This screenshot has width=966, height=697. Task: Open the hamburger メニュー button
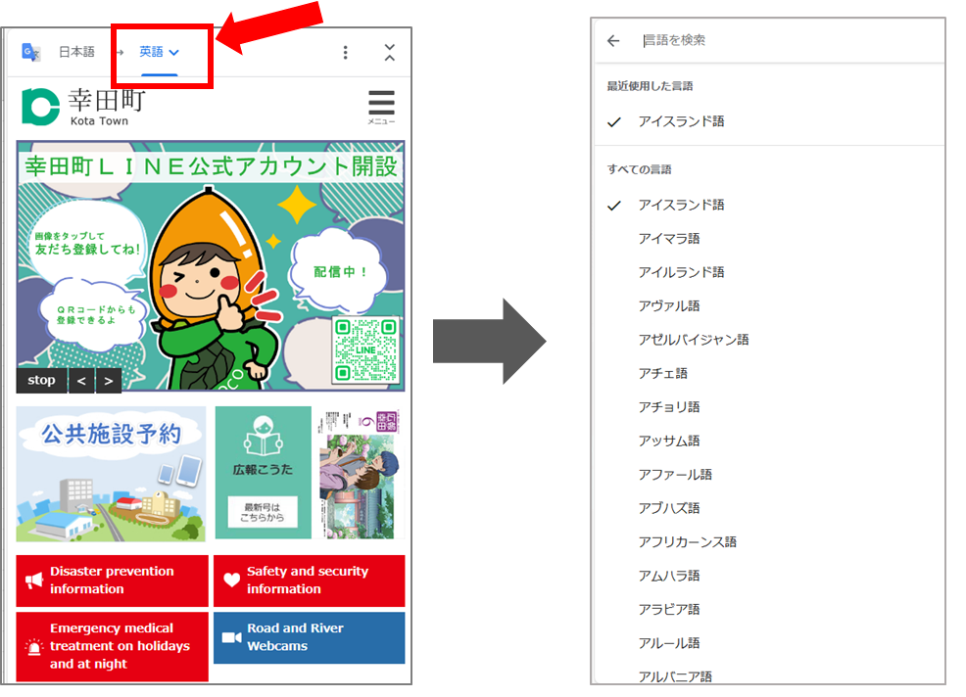point(381,107)
